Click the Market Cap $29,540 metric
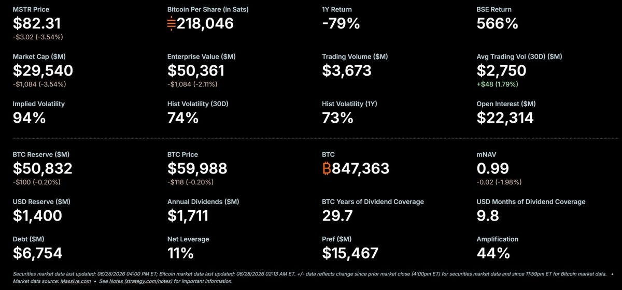The width and height of the screenshot is (622, 290). [43, 70]
